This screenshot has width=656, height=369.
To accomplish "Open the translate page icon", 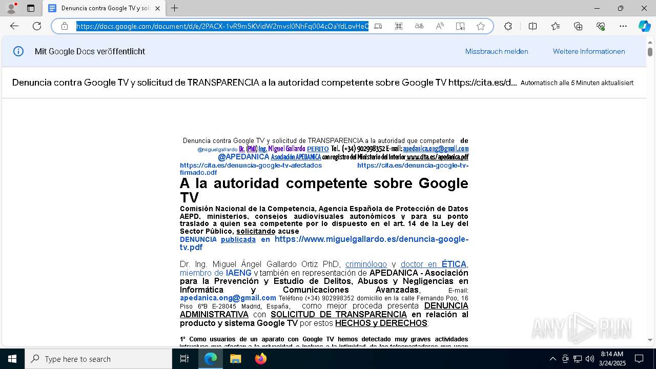I will click(419, 26).
